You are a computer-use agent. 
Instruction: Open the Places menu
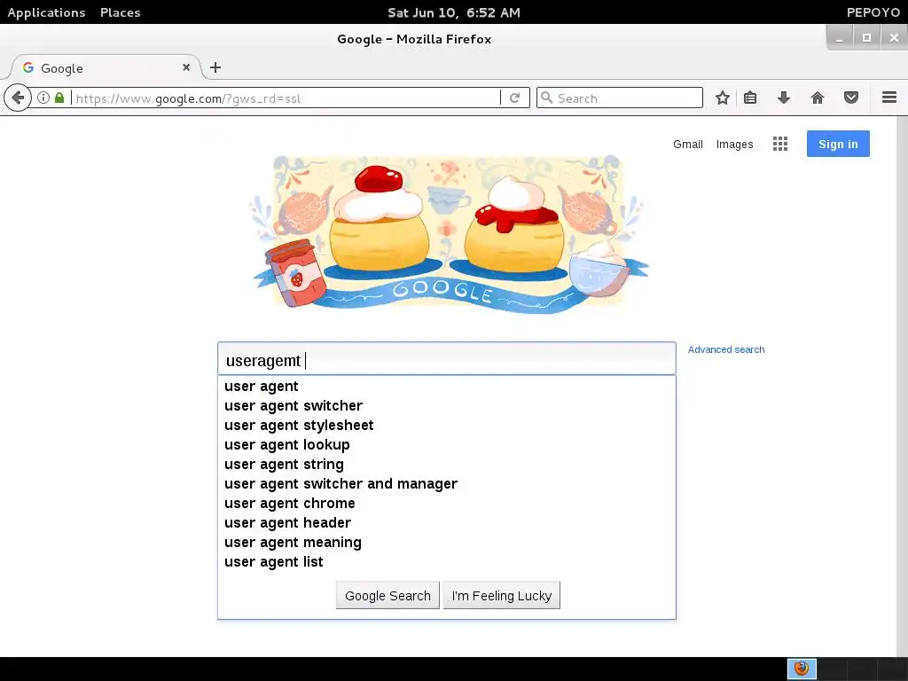point(120,12)
